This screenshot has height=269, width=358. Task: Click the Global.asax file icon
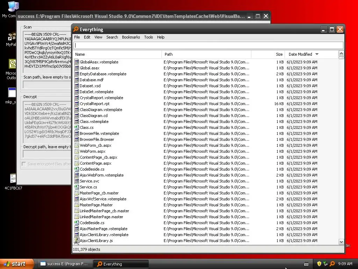coord(77,68)
